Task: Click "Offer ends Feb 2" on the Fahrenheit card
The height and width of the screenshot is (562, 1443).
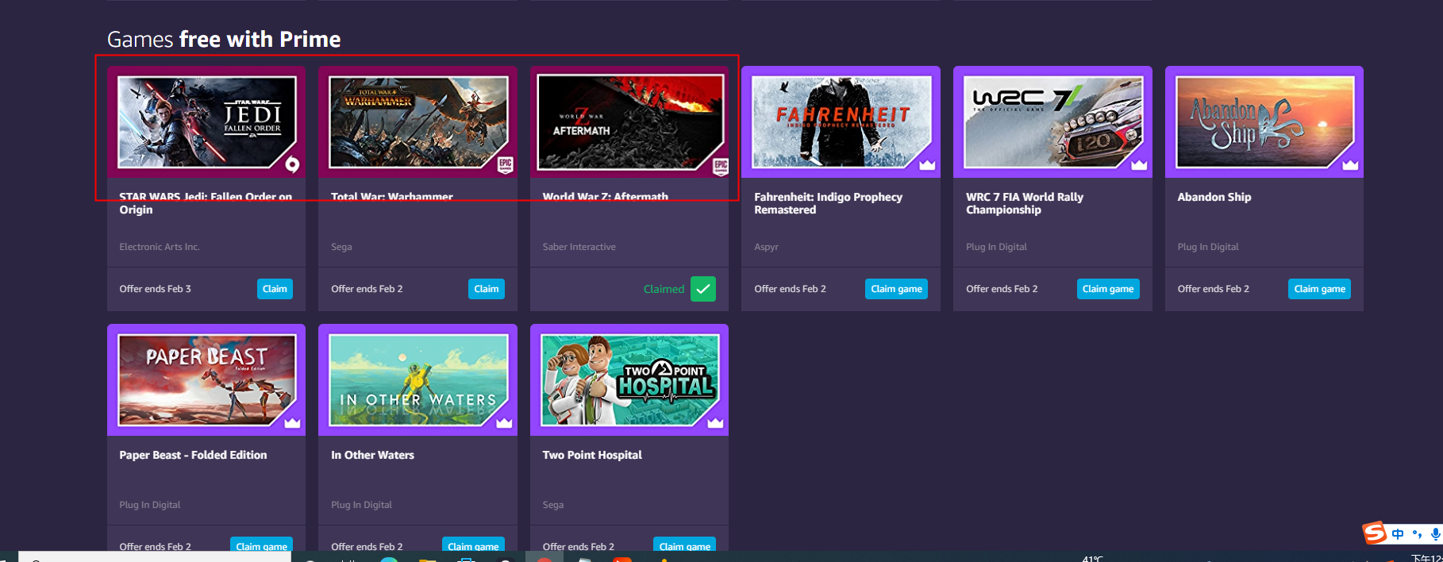Action: tap(790, 289)
